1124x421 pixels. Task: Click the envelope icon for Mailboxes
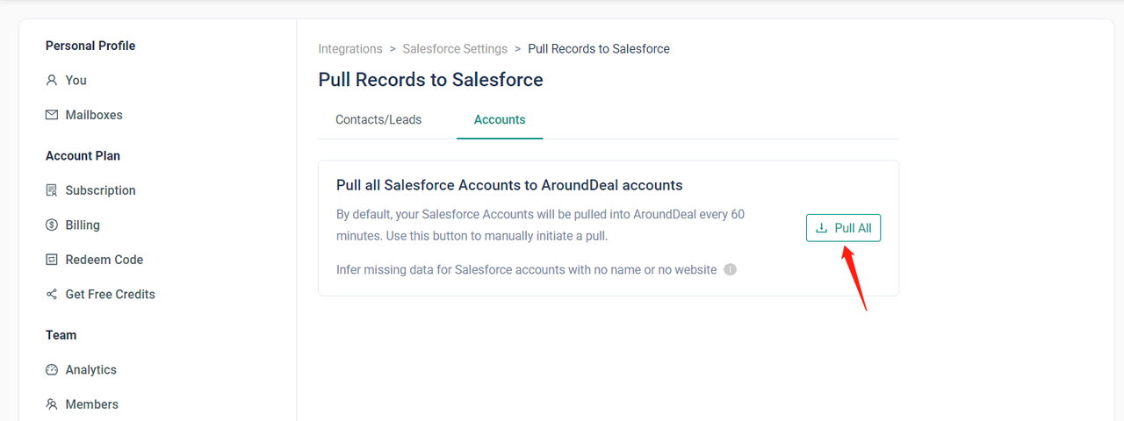[x=52, y=115]
